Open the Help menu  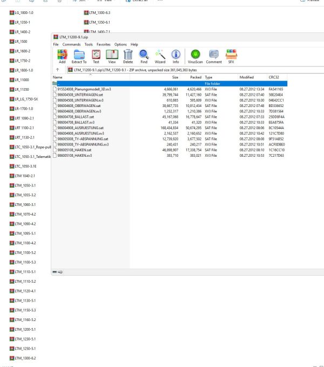click(x=134, y=44)
